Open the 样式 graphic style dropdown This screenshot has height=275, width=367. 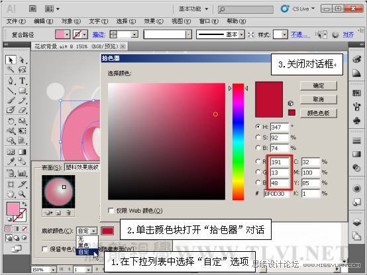(284, 34)
